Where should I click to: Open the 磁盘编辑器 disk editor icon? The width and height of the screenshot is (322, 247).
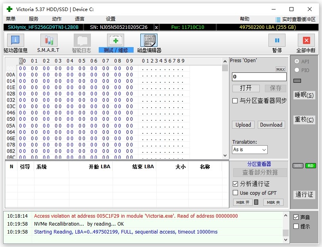(149, 40)
